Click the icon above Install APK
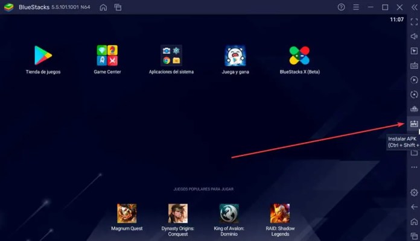 click(x=414, y=109)
